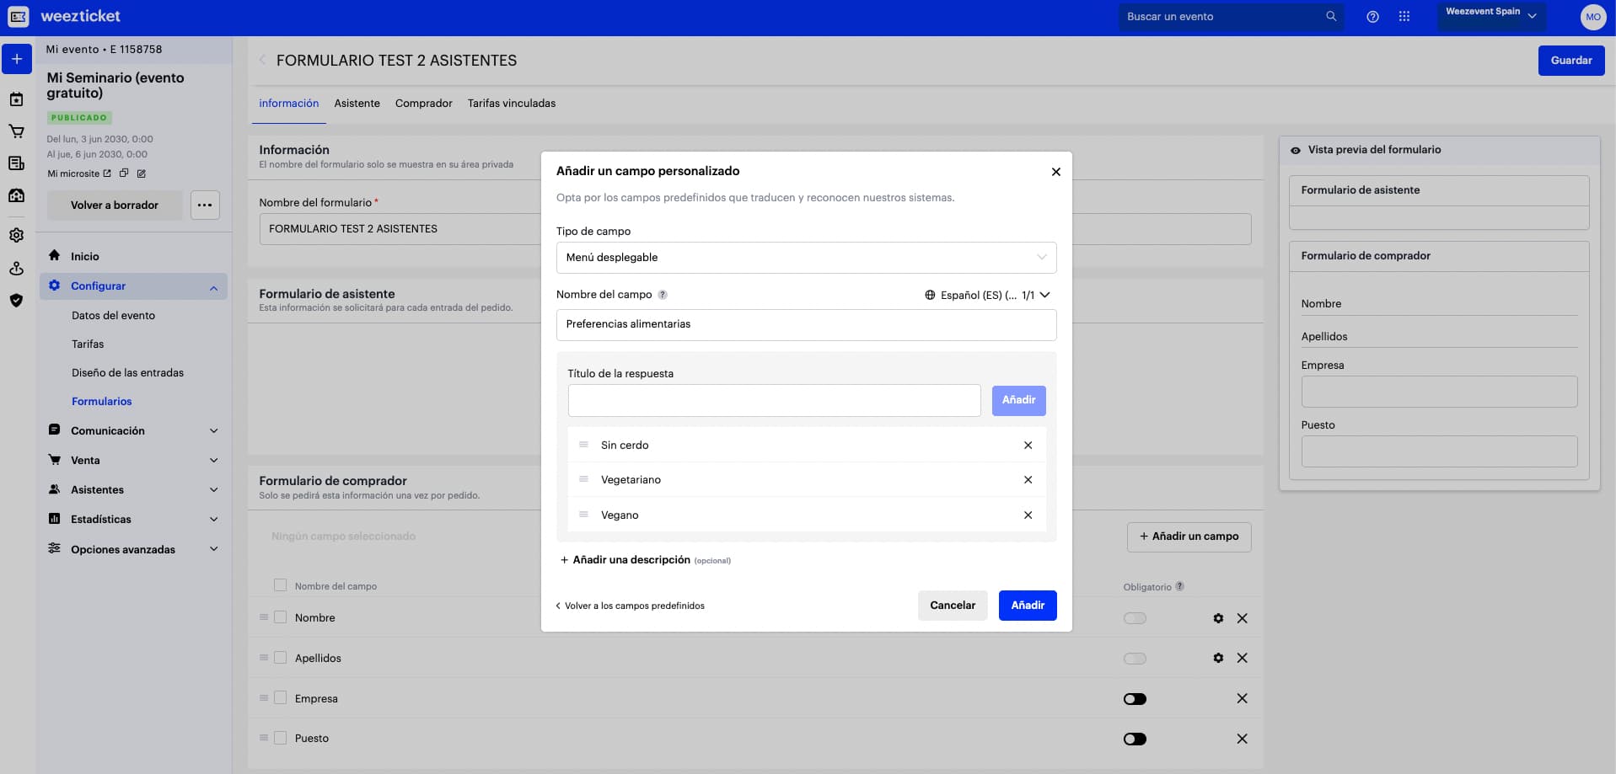Click the location pin icon in sidebar

point(16,269)
